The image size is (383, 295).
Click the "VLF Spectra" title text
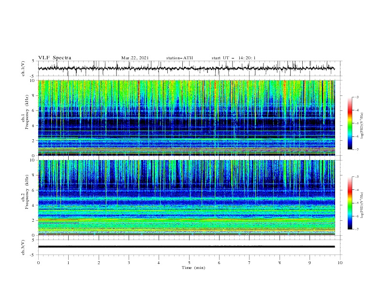click(55, 58)
